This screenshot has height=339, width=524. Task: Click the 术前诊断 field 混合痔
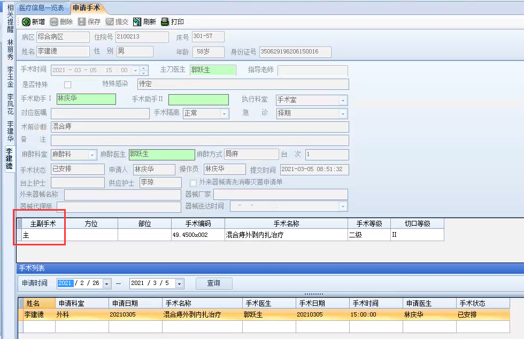tap(200, 127)
